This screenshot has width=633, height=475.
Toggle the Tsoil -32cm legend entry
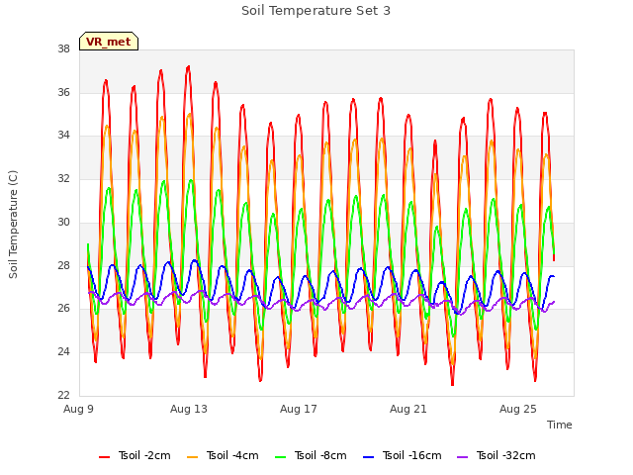tap(497, 455)
